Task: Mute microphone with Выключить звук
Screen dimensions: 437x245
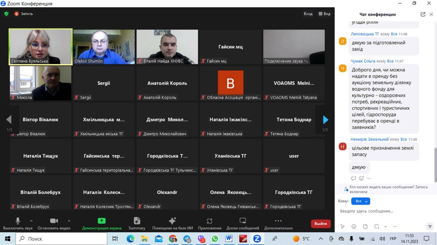Action: (17, 224)
